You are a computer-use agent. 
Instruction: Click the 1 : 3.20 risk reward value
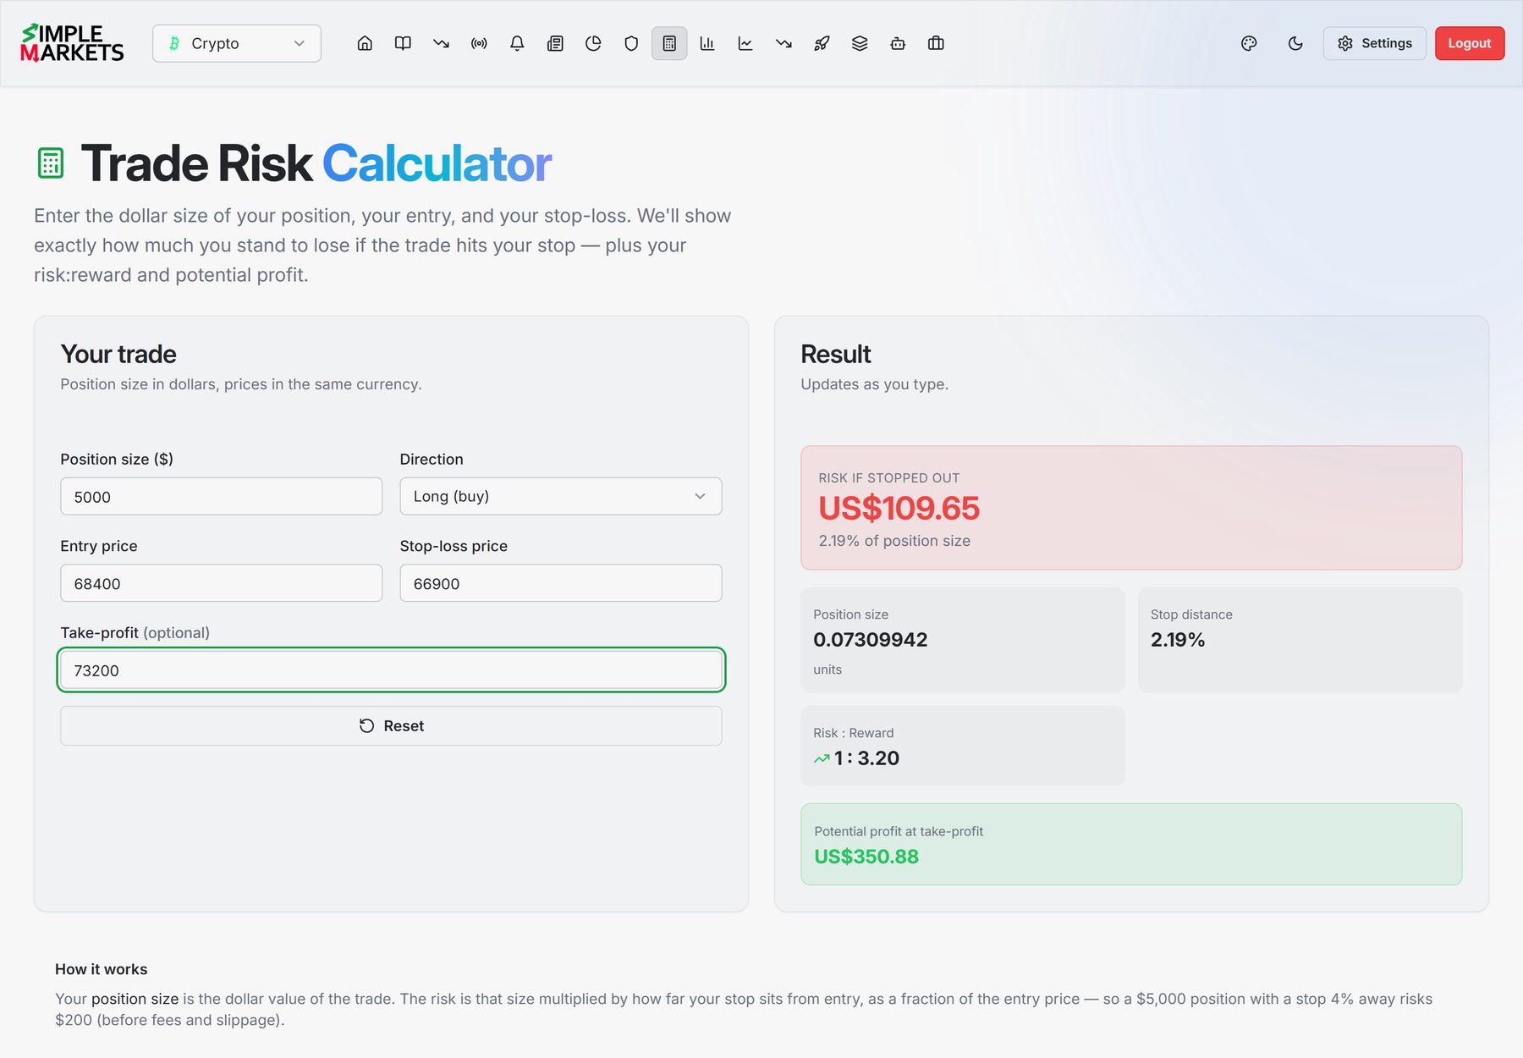pos(866,758)
